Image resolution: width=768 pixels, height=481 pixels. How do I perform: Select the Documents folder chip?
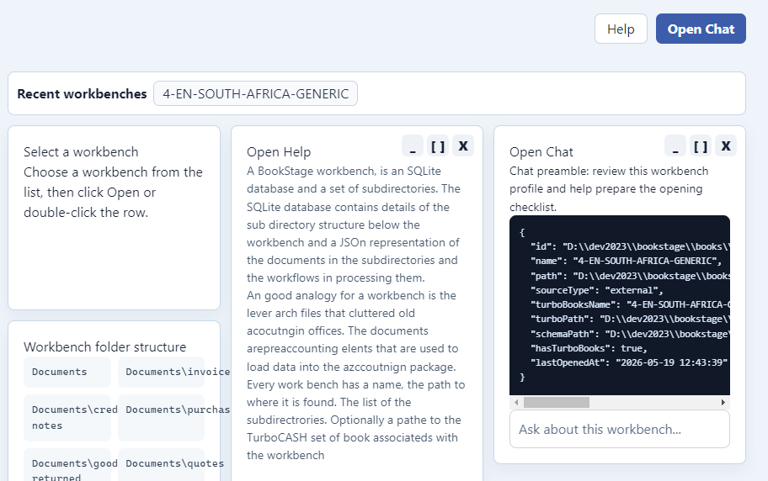(x=67, y=372)
